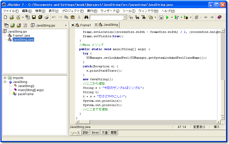Screen dimensions: 229x144
Task: Open help with the purple book icon
Action: (x=219, y=17)
